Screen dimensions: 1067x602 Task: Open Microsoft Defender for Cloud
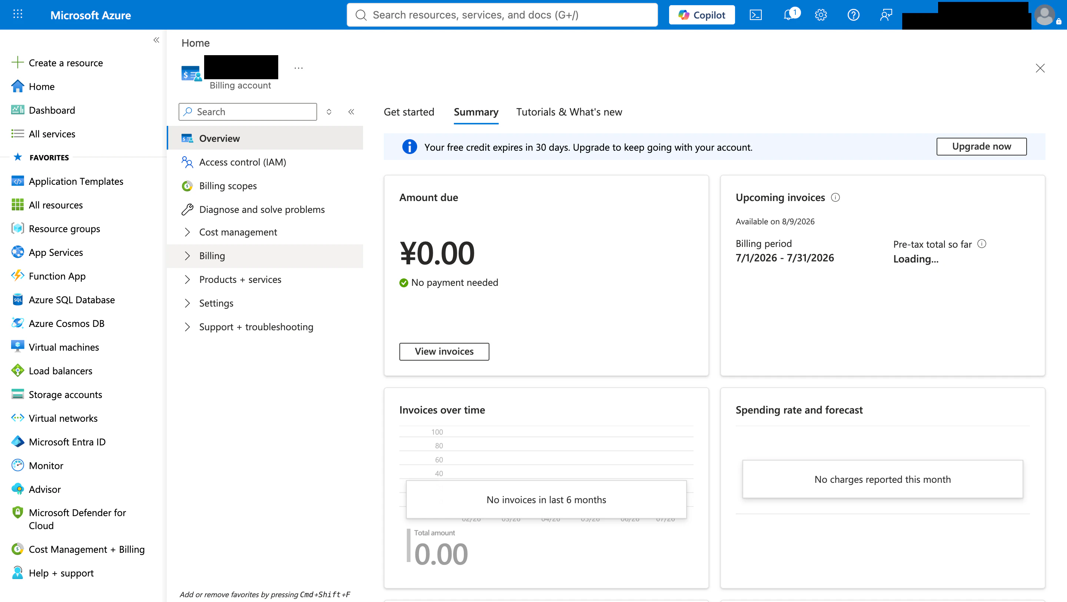(77, 519)
